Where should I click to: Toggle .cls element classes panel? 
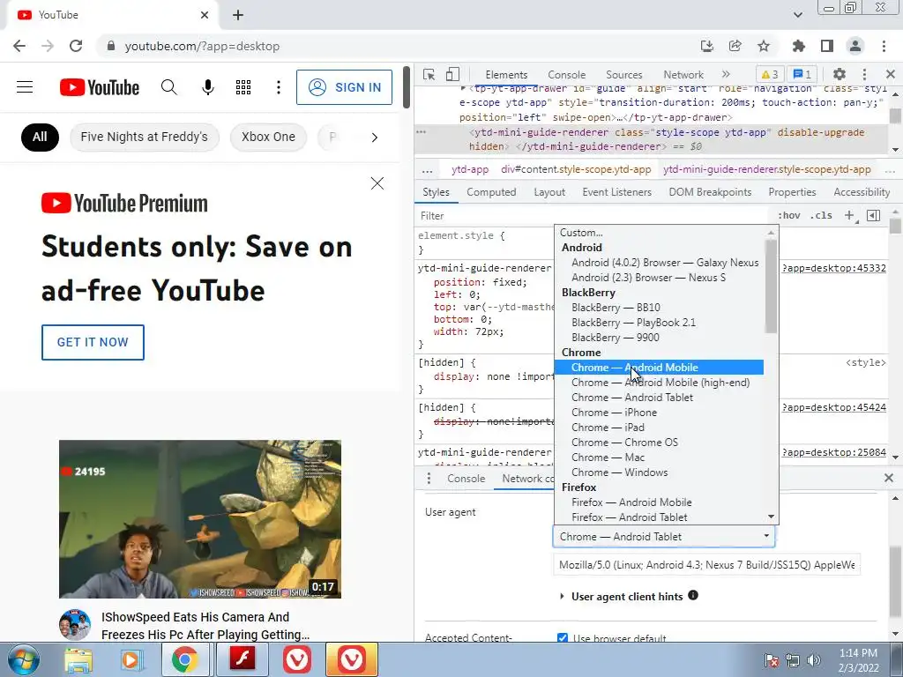click(x=821, y=215)
